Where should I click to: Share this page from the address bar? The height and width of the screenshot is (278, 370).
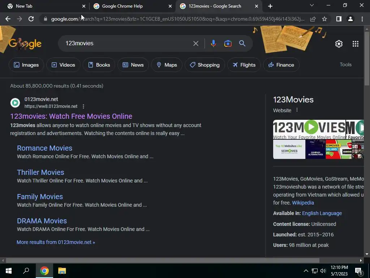coord(313,19)
